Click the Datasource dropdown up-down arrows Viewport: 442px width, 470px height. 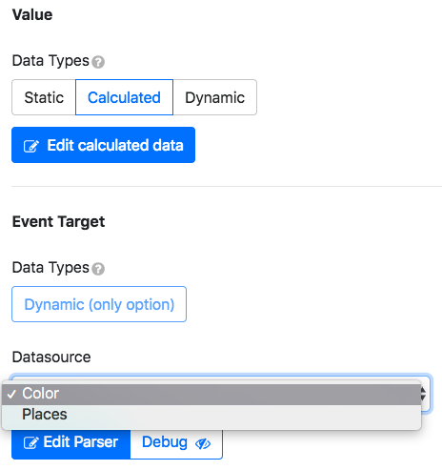(x=424, y=394)
